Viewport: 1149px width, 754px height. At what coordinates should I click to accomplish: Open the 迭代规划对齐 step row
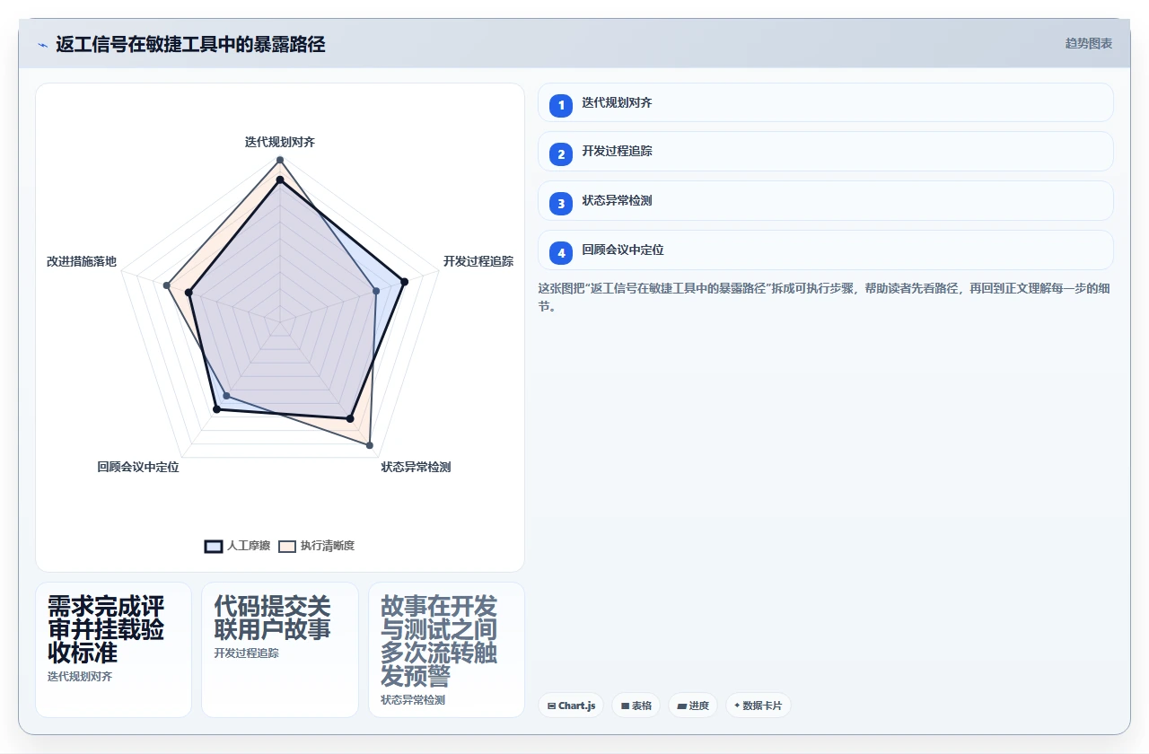pos(826,102)
